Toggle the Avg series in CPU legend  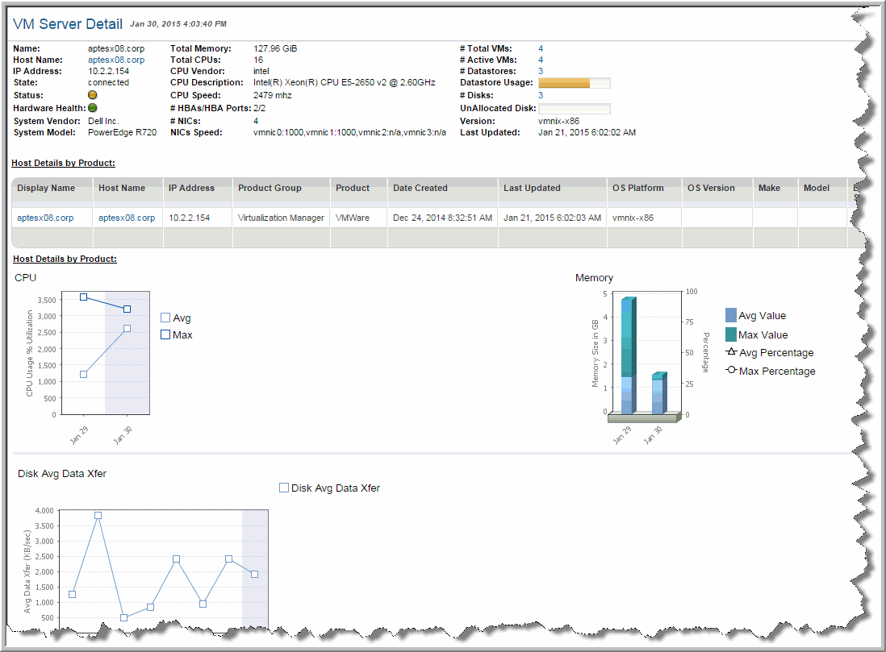tap(165, 318)
